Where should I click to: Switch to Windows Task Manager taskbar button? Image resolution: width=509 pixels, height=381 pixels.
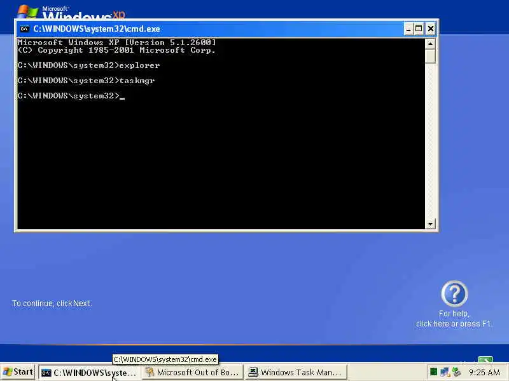pyautogui.click(x=295, y=373)
